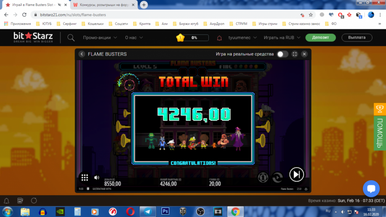Image resolution: width=386 pixels, height=217 pixels.
Task: Expand the О нас menu
Action: (x=134, y=38)
